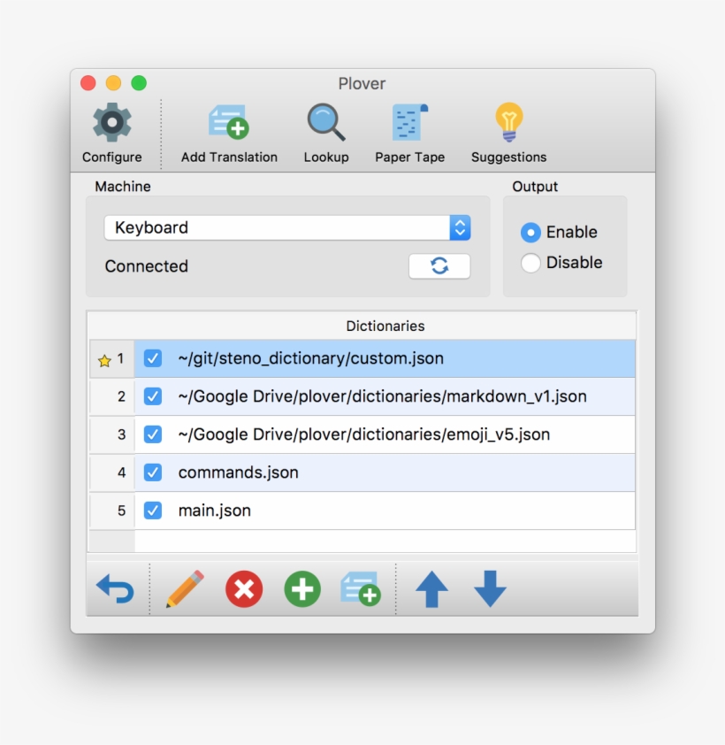Image resolution: width=725 pixels, height=745 pixels.
Task: Select the Disable output radio button
Action: tap(530, 263)
